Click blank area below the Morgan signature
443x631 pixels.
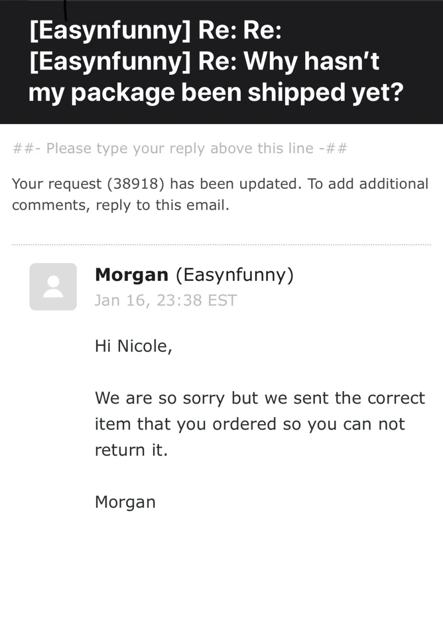click(x=221, y=571)
